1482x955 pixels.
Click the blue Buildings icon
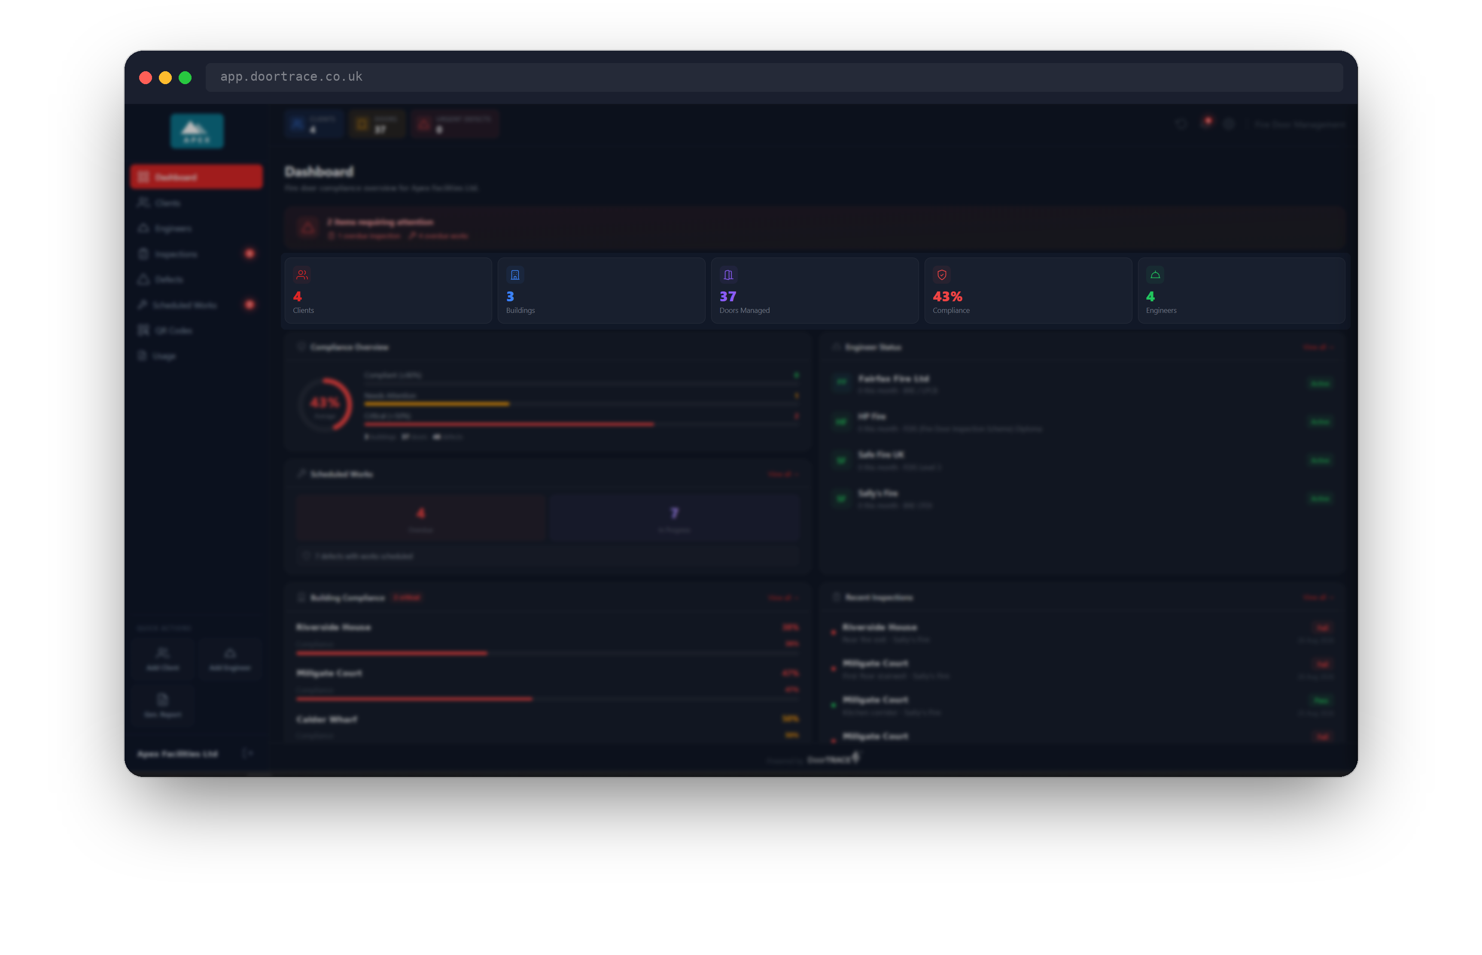pyautogui.click(x=515, y=275)
